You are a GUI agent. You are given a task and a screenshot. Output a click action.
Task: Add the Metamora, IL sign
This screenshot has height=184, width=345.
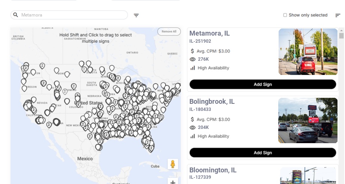262,84
